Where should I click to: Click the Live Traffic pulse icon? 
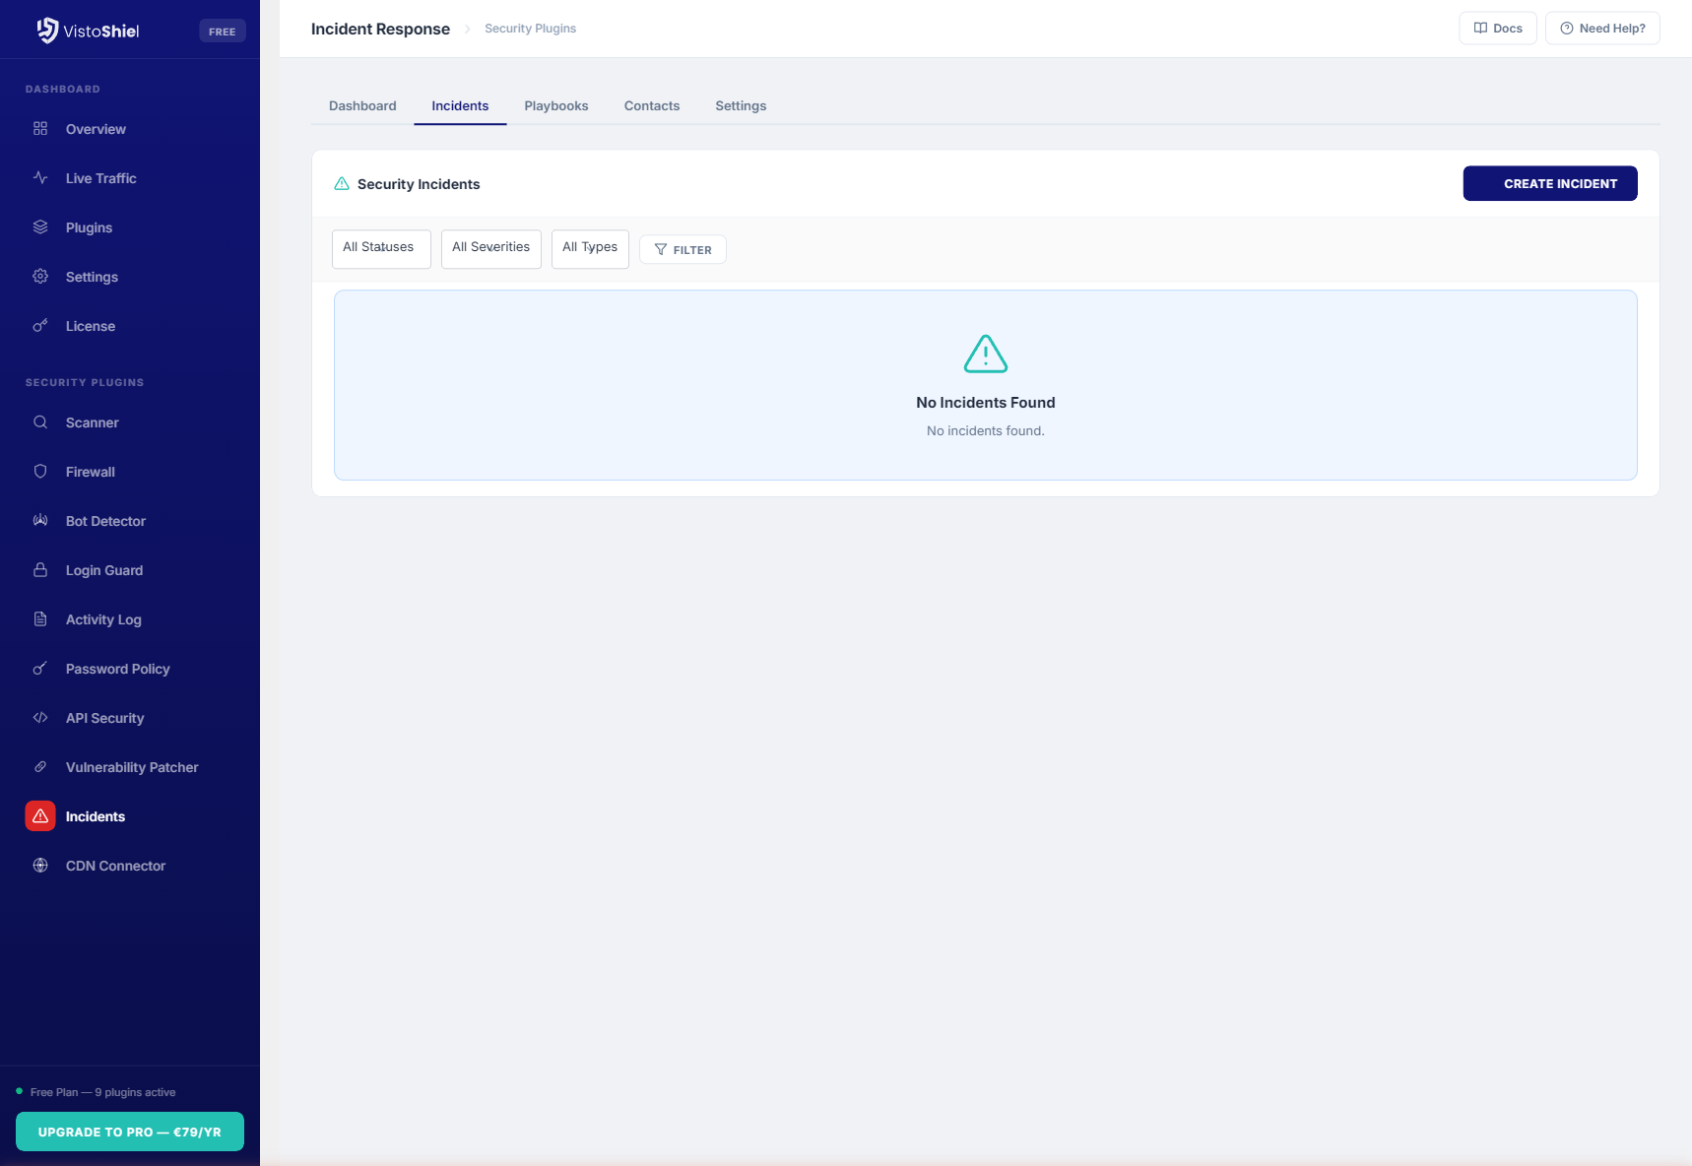pyautogui.click(x=40, y=177)
